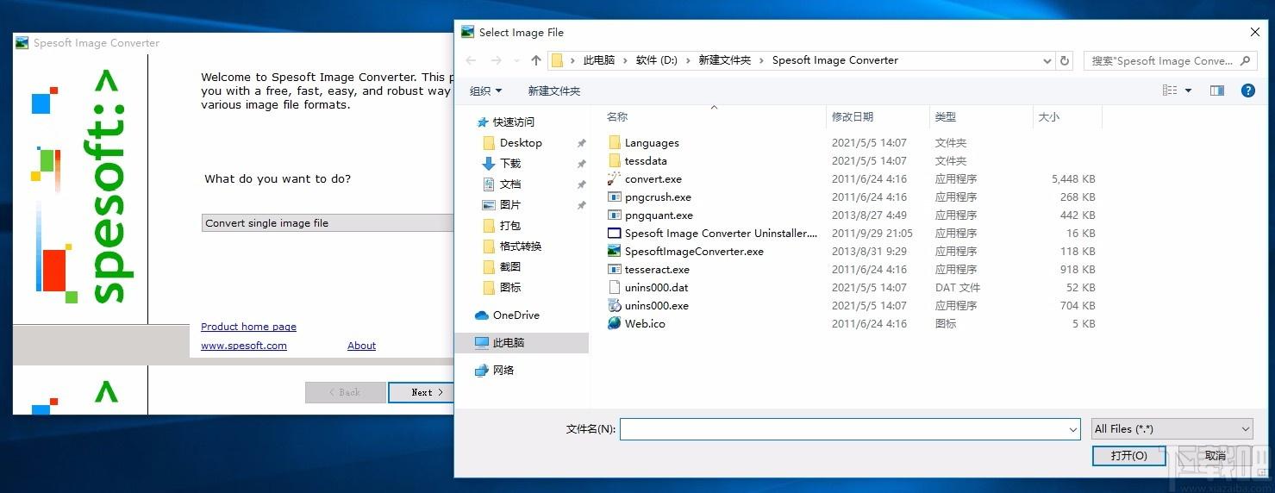Click Spesoft Image Converter breadcrumb segment

(x=834, y=60)
